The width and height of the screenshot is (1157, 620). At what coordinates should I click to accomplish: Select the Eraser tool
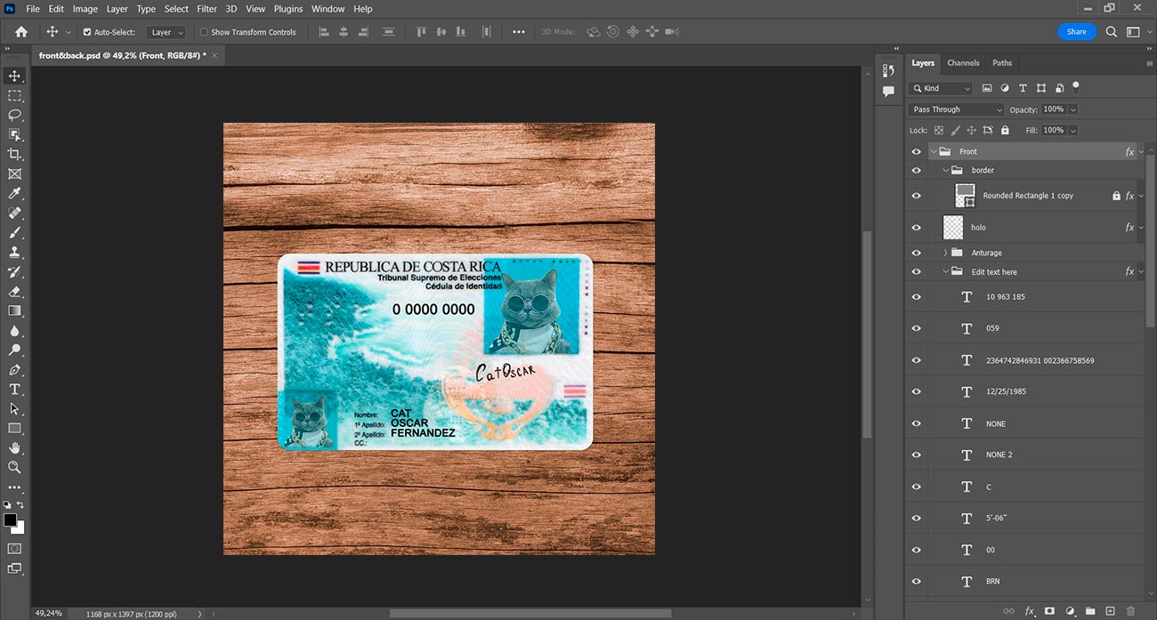(14, 291)
